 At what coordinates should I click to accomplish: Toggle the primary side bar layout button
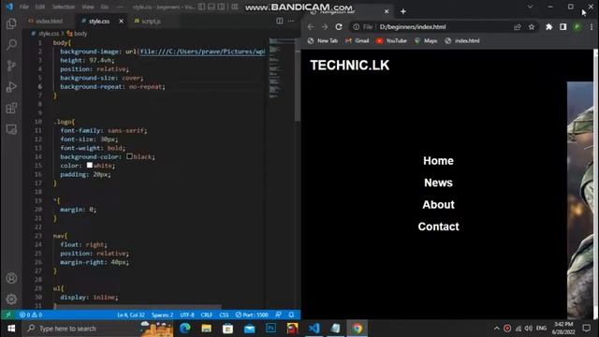(x=201, y=7)
